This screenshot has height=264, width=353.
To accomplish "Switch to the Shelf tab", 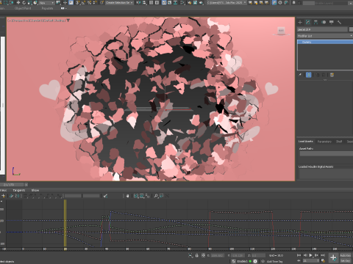I will point(339,142).
